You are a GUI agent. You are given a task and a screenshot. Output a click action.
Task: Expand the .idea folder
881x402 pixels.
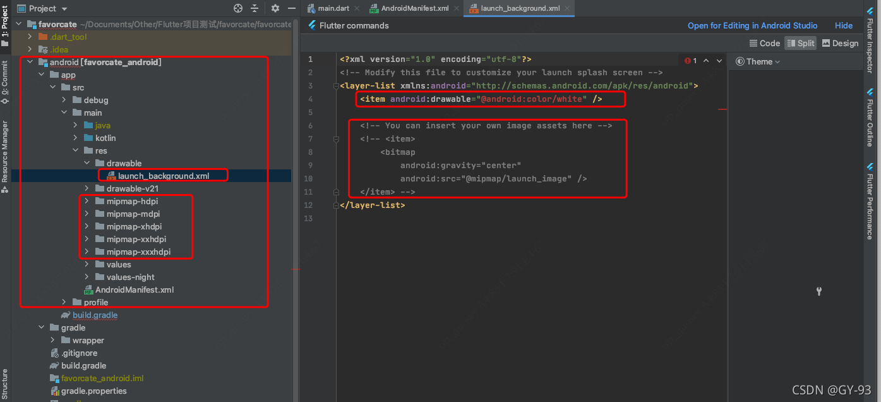tap(30, 49)
